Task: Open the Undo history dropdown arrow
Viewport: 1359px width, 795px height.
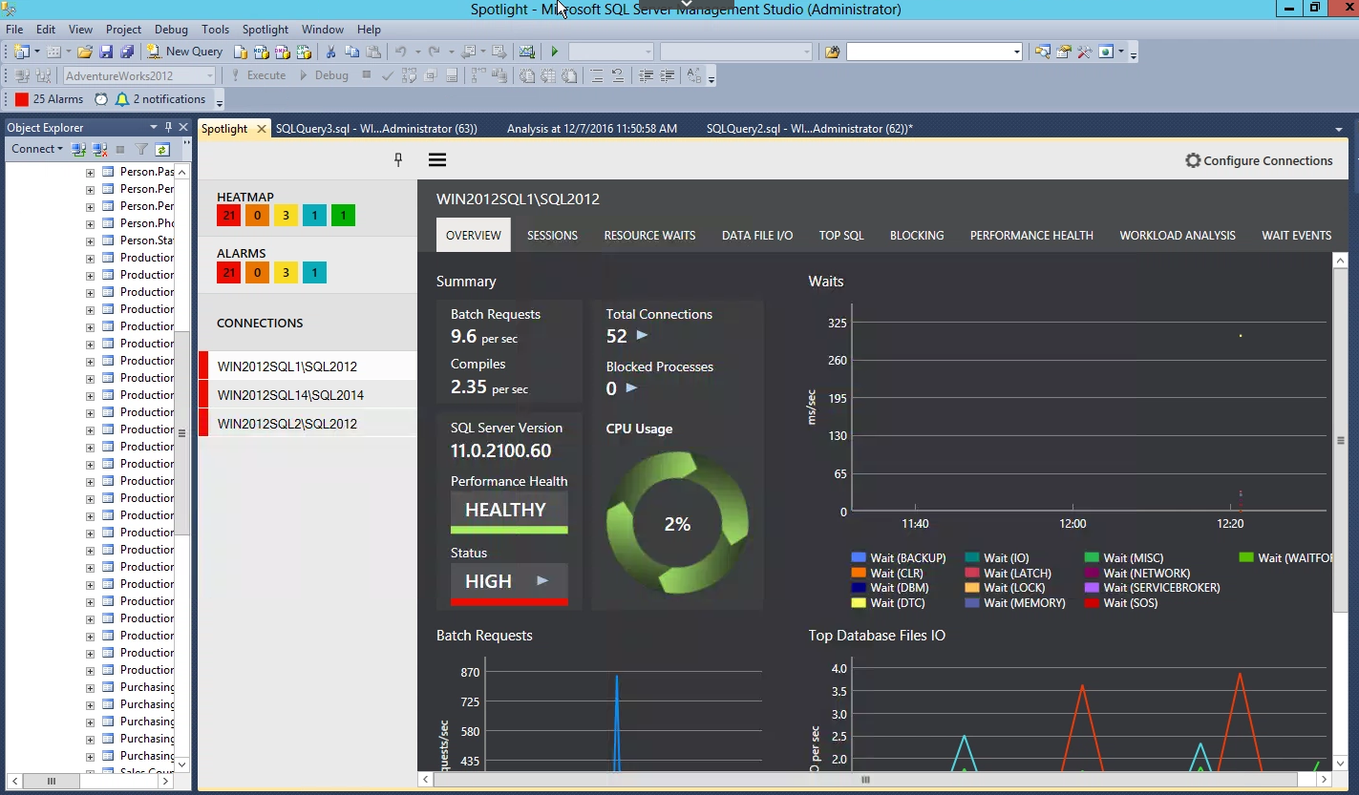Action: 417,52
